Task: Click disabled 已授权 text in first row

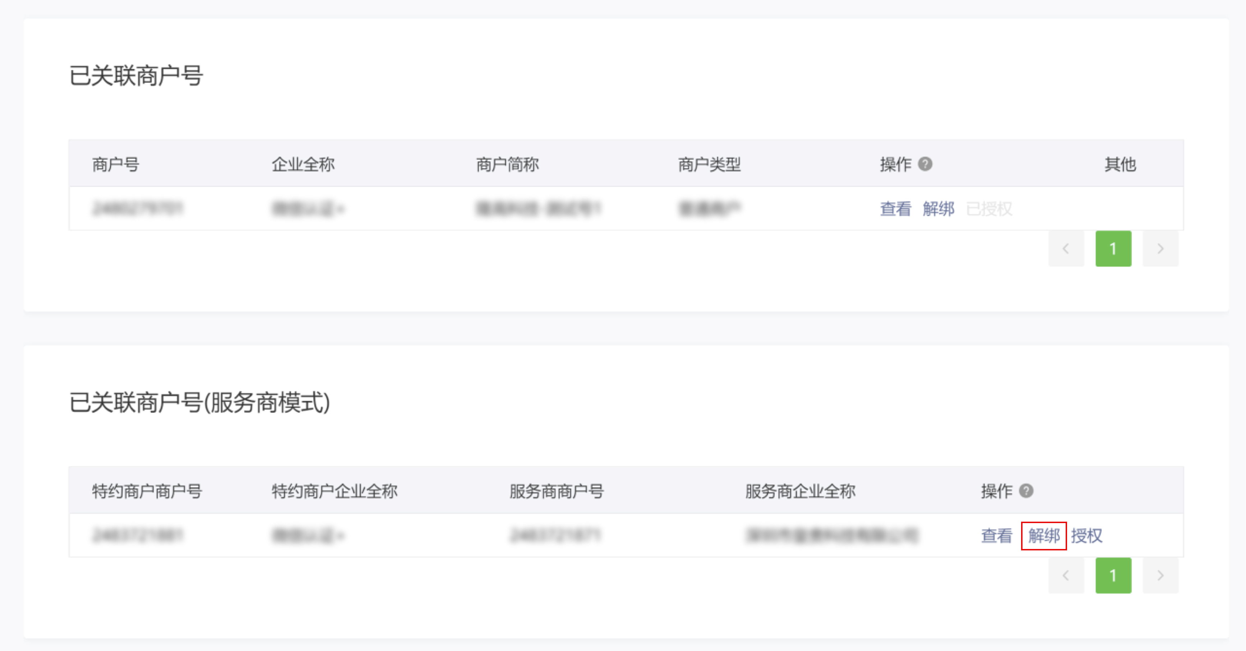Action: click(x=989, y=209)
